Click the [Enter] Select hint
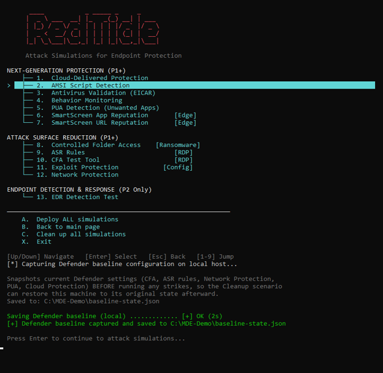The image size is (383, 373). point(111,256)
